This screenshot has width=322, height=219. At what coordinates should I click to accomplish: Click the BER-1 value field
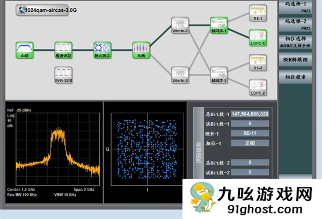point(250,133)
